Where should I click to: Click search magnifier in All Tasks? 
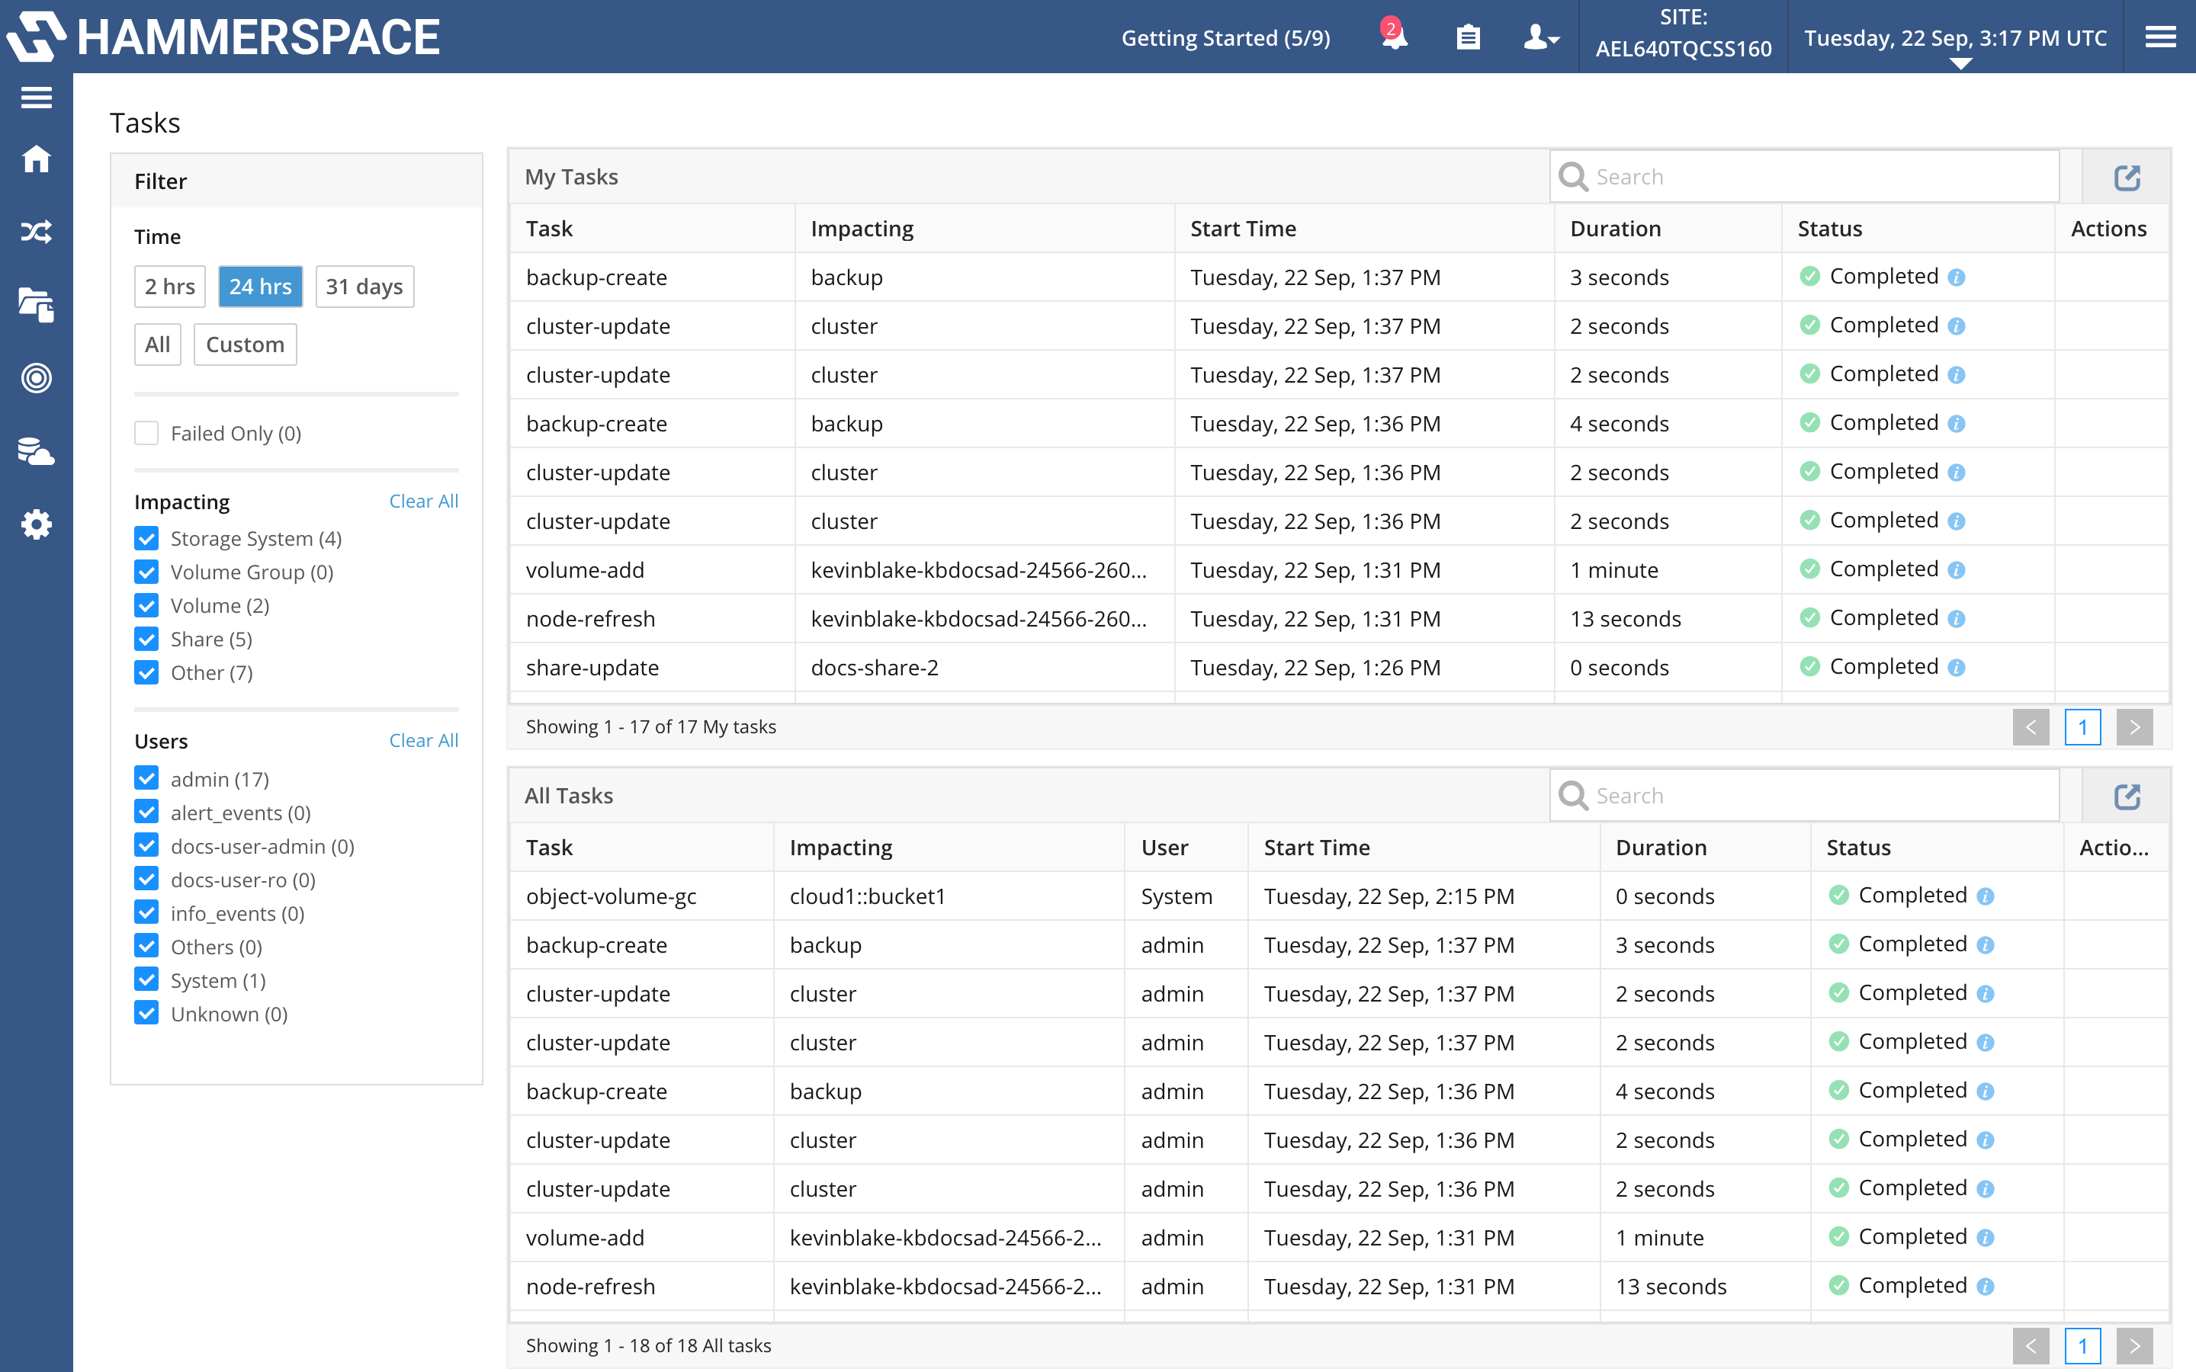pyautogui.click(x=1572, y=796)
